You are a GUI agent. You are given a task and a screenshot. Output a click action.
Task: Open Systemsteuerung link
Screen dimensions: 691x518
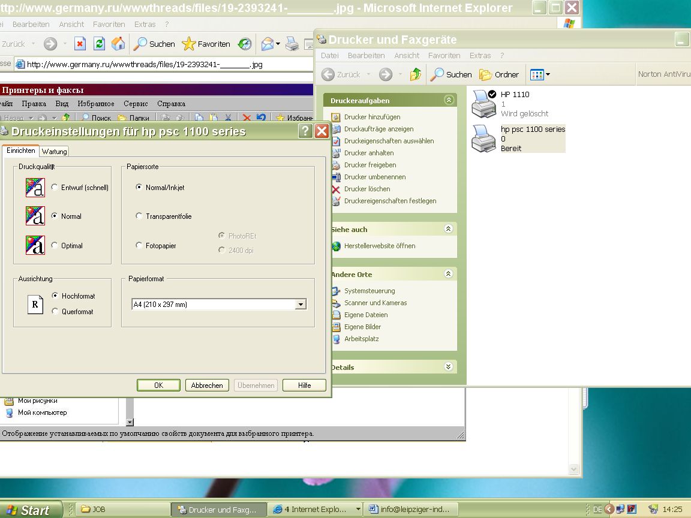coord(369,291)
